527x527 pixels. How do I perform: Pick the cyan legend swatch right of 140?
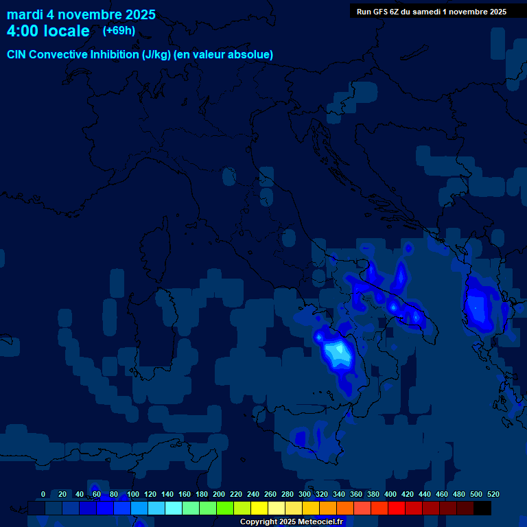[174, 508]
